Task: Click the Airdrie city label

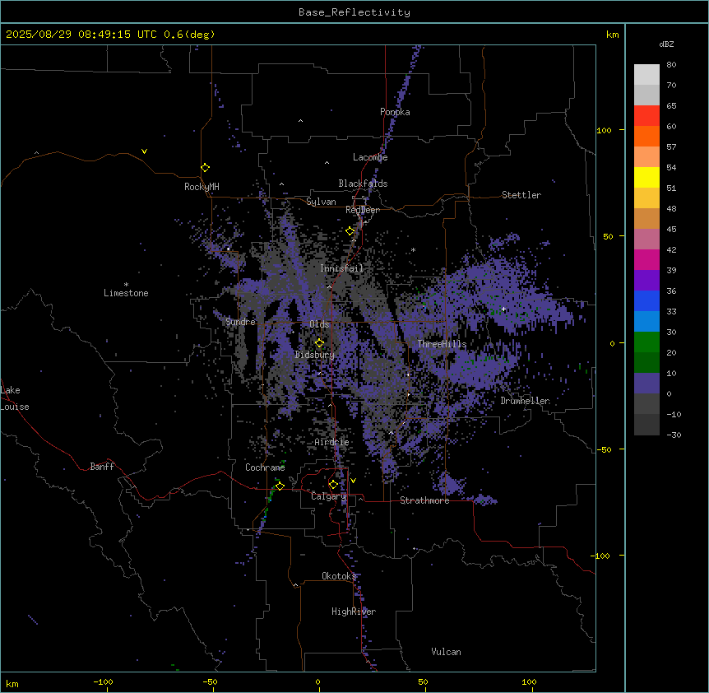Action: pos(331,442)
